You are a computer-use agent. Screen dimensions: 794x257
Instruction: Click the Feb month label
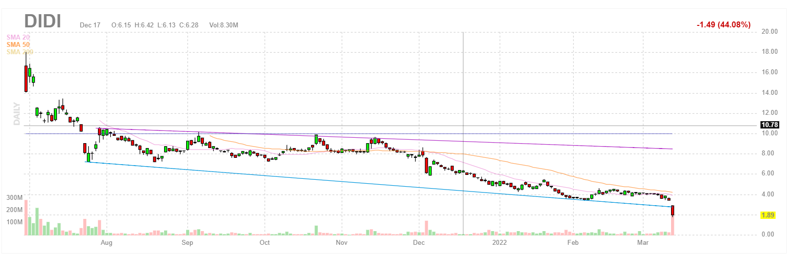tap(573, 242)
